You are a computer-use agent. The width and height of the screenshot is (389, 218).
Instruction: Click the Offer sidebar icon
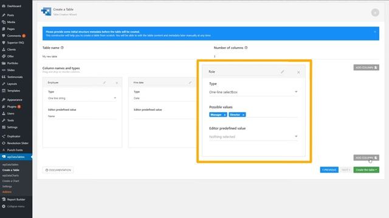click(4, 56)
